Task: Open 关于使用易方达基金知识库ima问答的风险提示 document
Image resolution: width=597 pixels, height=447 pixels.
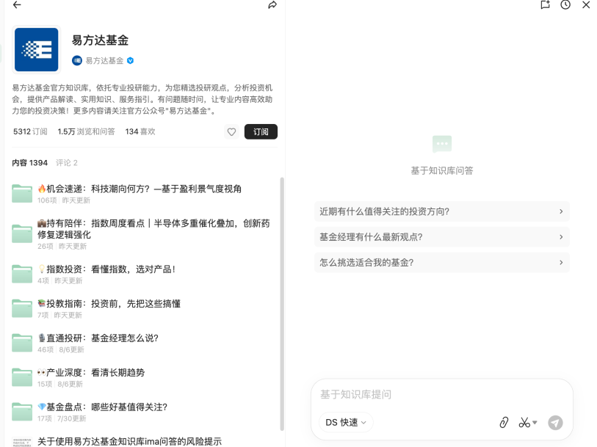Action: [x=129, y=442]
